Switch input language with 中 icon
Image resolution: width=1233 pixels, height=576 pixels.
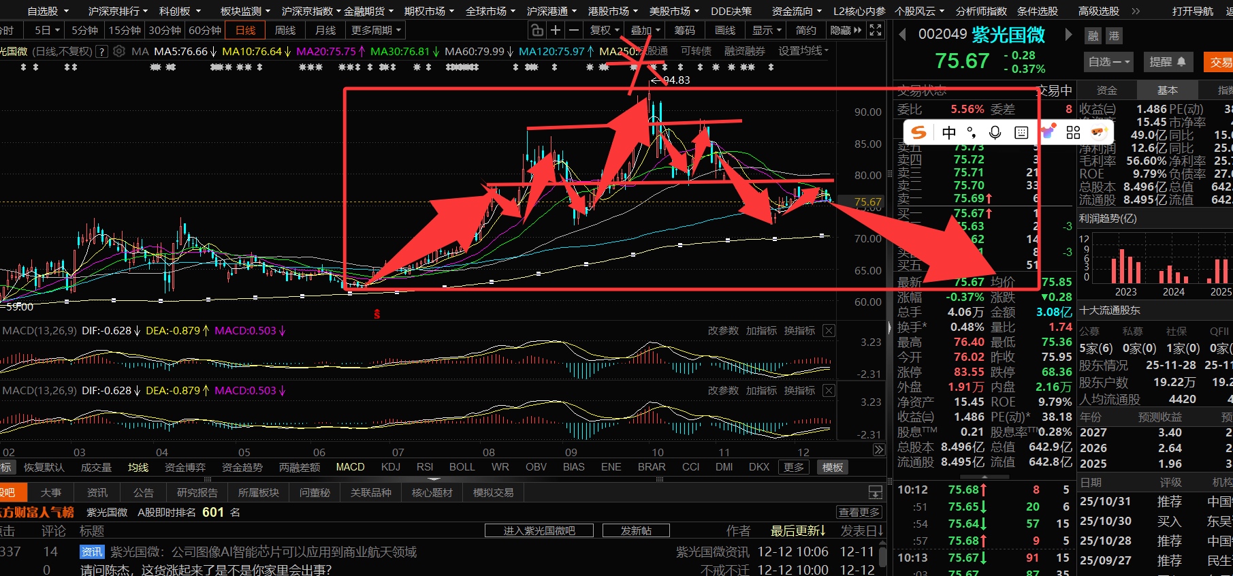[x=949, y=132]
